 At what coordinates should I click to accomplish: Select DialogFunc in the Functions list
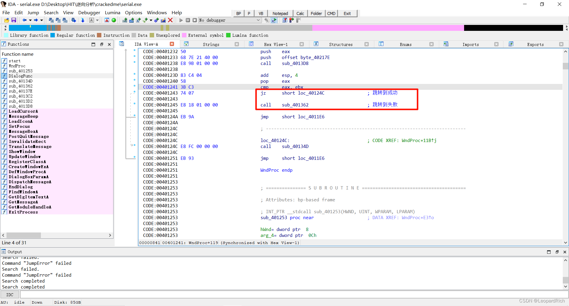(x=21, y=76)
